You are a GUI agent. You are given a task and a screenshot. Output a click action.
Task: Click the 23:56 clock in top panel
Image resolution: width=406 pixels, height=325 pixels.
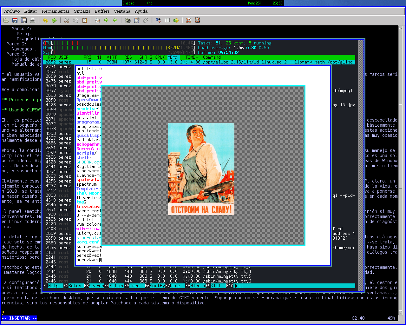278,3
